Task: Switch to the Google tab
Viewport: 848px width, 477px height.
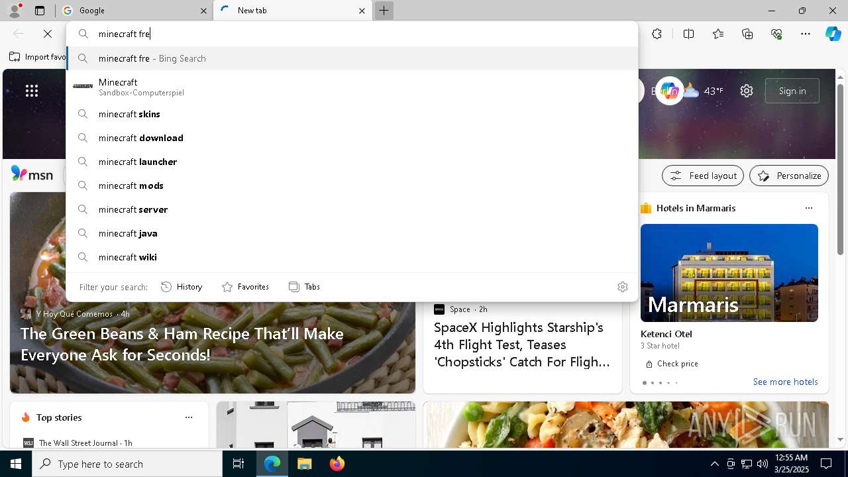Action: [x=133, y=11]
